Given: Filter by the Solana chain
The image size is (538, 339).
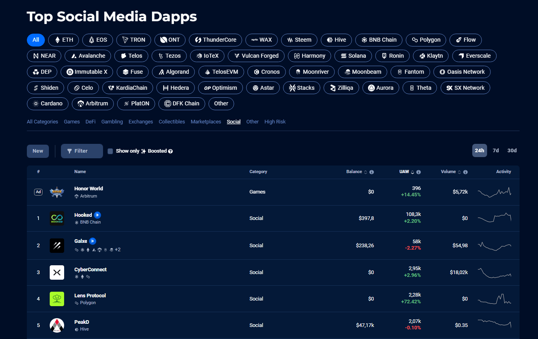Looking at the screenshot, I should [353, 56].
